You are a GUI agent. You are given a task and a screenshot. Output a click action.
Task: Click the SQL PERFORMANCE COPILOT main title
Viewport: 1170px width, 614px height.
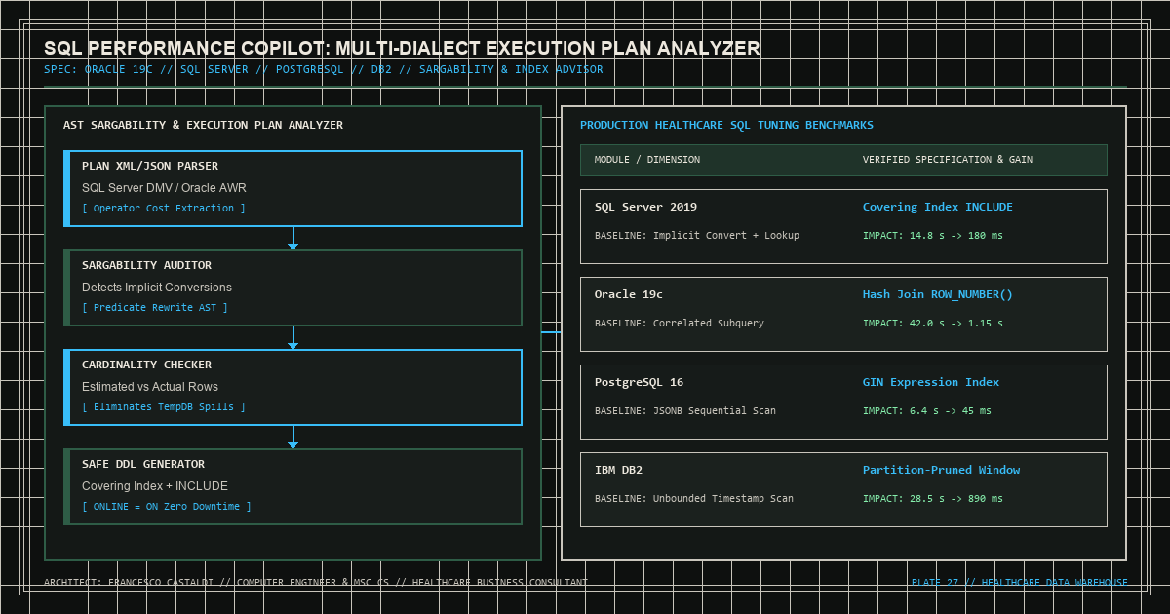pos(402,49)
